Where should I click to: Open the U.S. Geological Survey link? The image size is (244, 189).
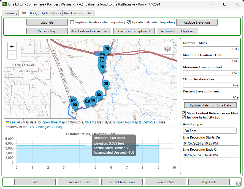(x=45, y=127)
